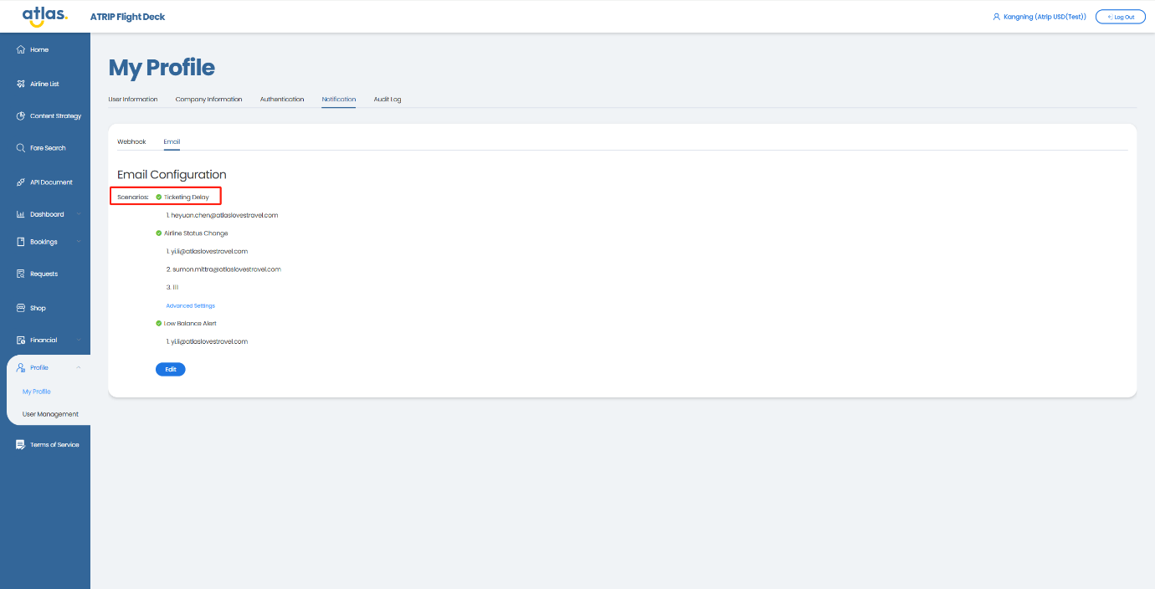The height and width of the screenshot is (589, 1155).
Task: Click Low Balance Alert green check
Action: [159, 324]
